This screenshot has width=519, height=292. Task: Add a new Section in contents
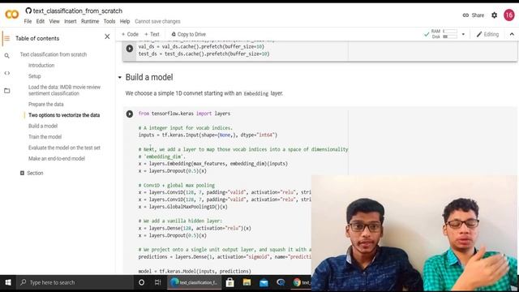click(x=32, y=173)
